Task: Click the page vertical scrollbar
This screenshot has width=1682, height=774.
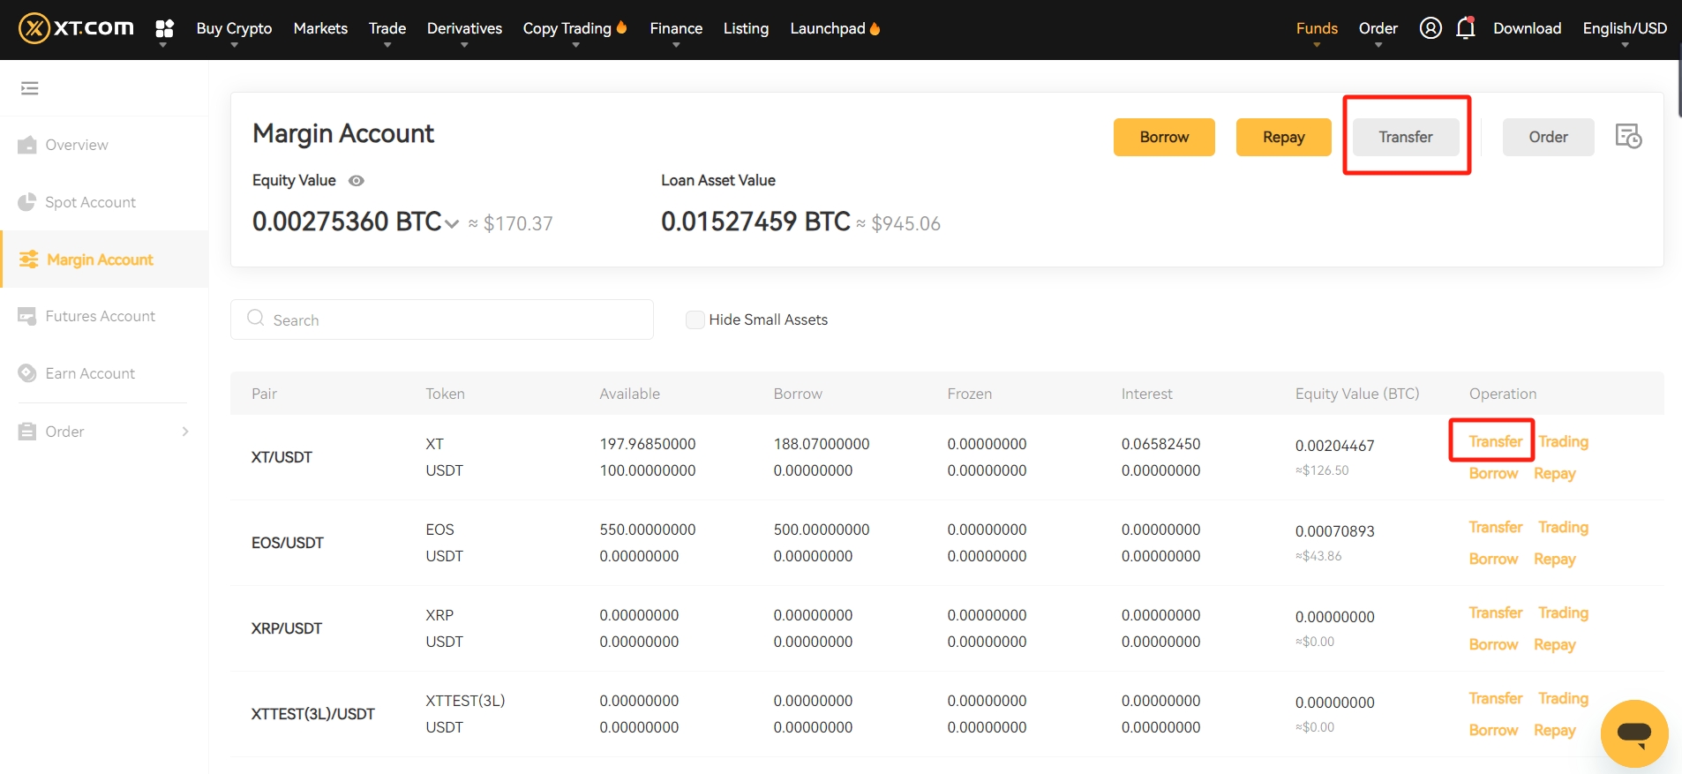Action: pos(1678,88)
